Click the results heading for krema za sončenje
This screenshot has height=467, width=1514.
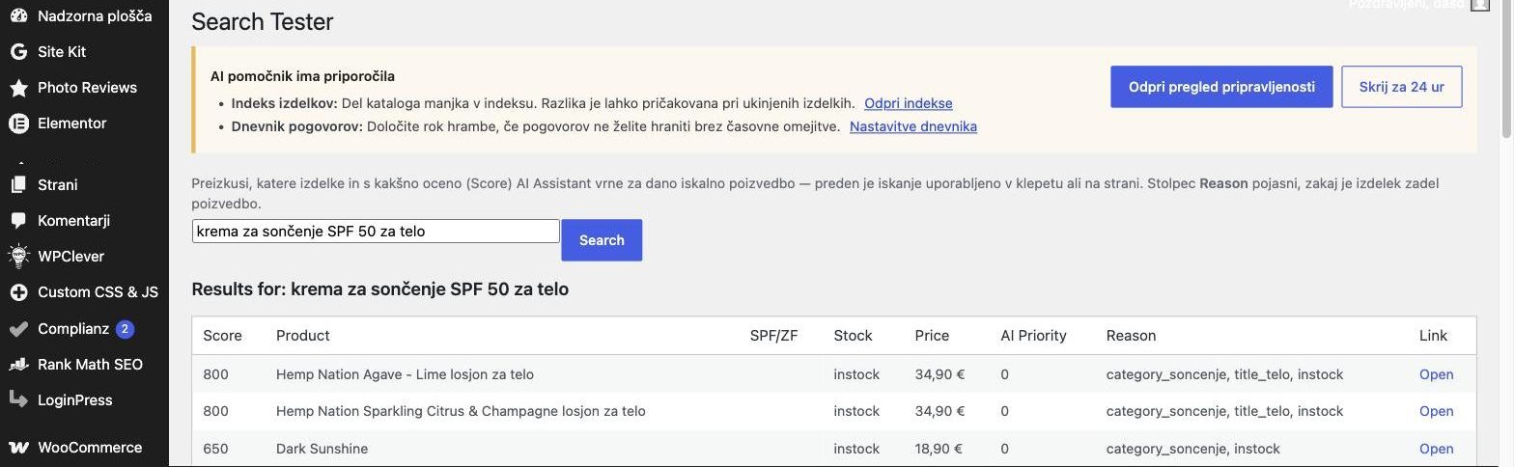click(380, 289)
